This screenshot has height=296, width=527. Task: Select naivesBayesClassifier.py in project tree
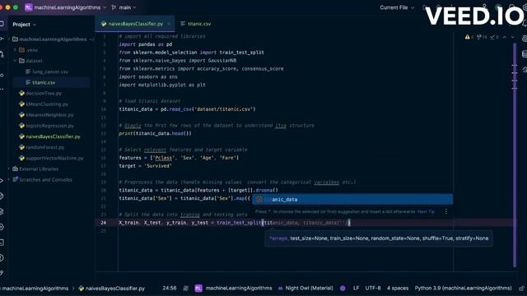49,136
